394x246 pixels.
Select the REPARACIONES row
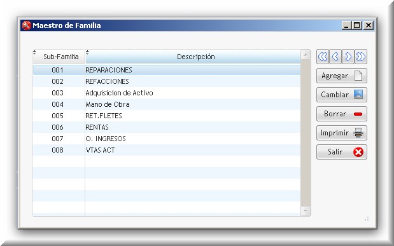coord(167,70)
